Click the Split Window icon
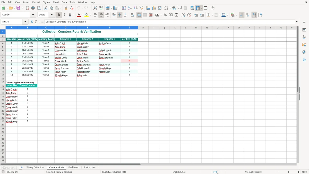 (205, 8)
